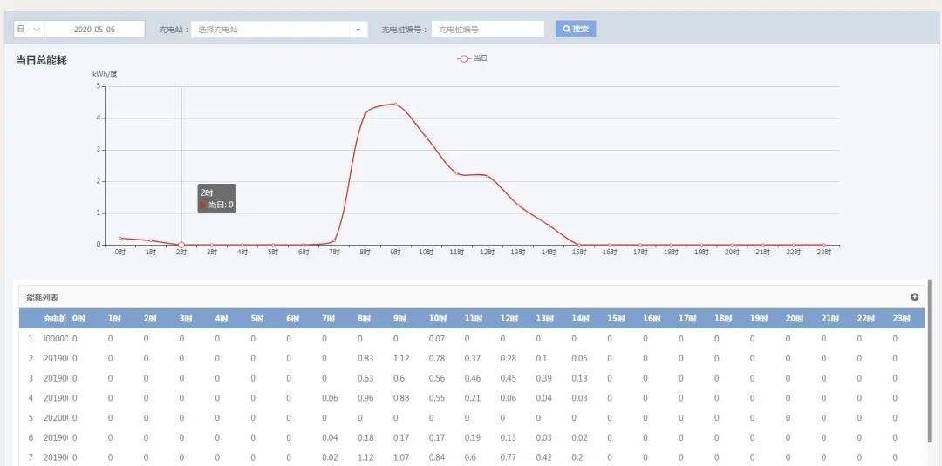Click the 2时 data point on chart
The height and width of the screenshot is (466, 942).
click(181, 245)
